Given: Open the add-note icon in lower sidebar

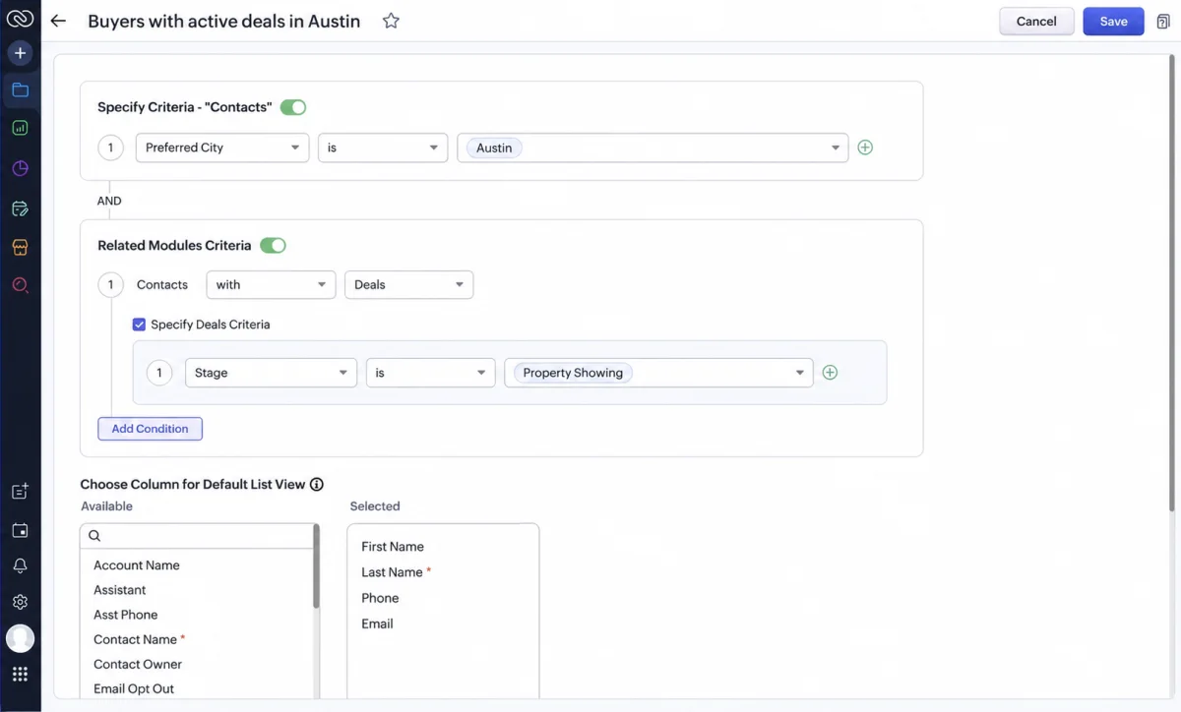Looking at the screenshot, I should (20, 492).
